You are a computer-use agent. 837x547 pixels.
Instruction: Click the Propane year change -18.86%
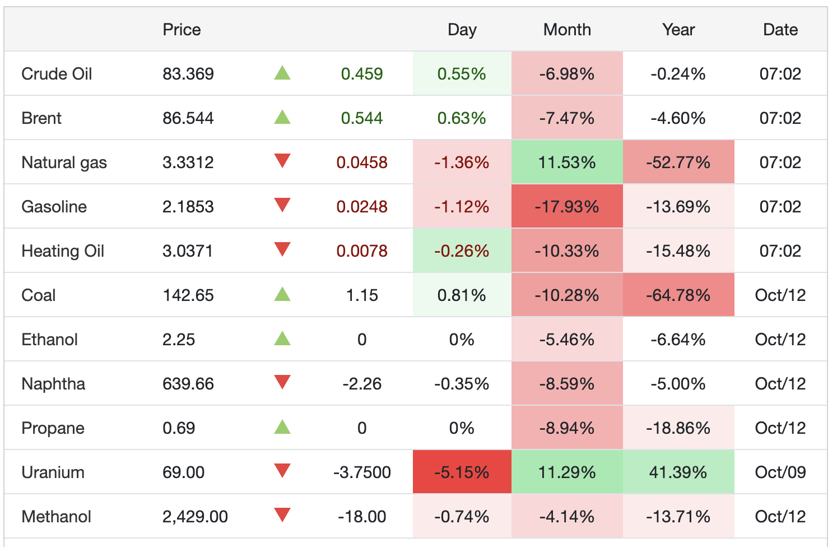point(678,428)
